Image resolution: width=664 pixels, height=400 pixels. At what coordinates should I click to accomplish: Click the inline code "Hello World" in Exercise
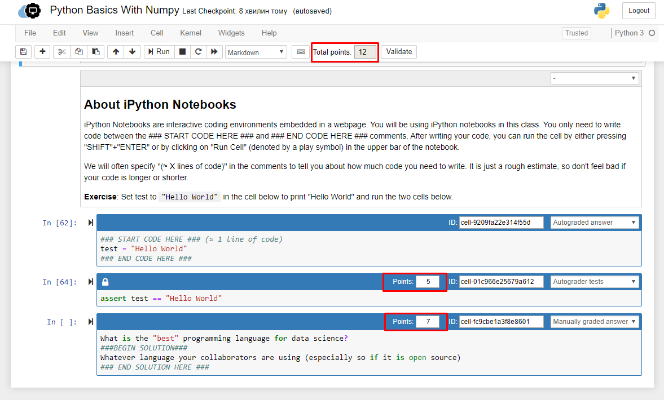(x=190, y=197)
